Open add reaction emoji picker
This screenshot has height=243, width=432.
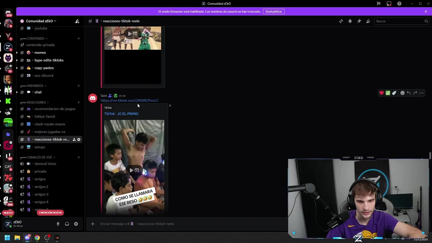(402, 93)
